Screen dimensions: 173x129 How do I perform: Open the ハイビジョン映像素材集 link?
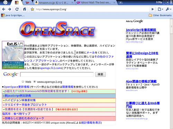pos(20,100)
